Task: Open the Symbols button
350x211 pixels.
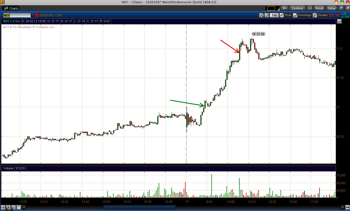Action: tap(298, 8)
